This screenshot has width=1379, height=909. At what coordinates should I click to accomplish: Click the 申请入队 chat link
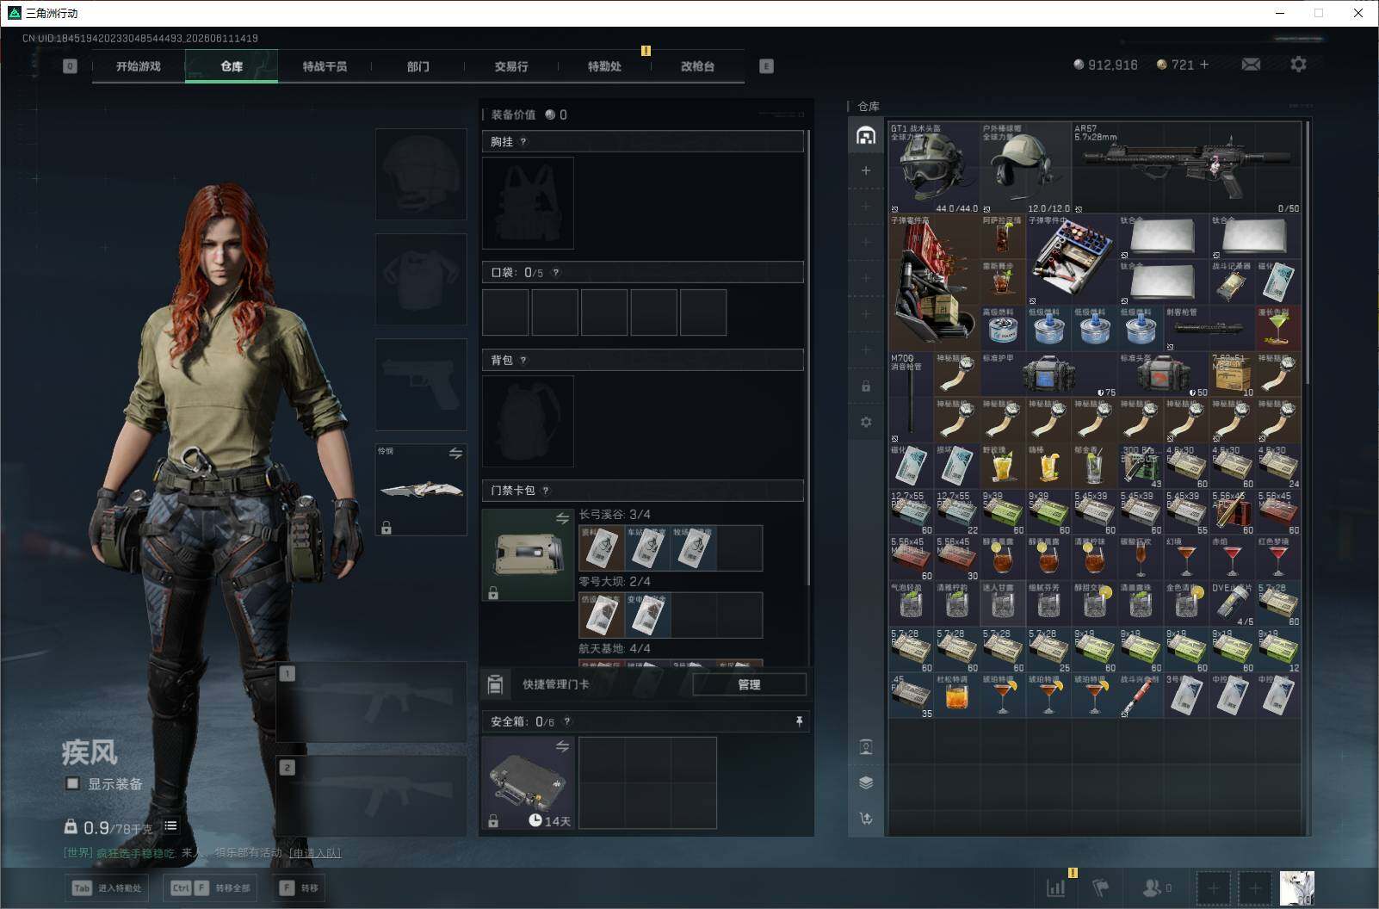tap(314, 853)
